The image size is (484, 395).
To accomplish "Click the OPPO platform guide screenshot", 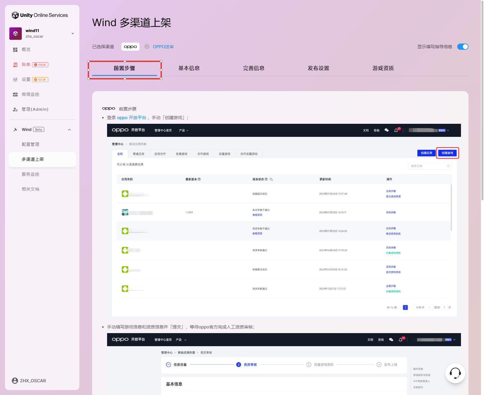I will click(284, 220).
